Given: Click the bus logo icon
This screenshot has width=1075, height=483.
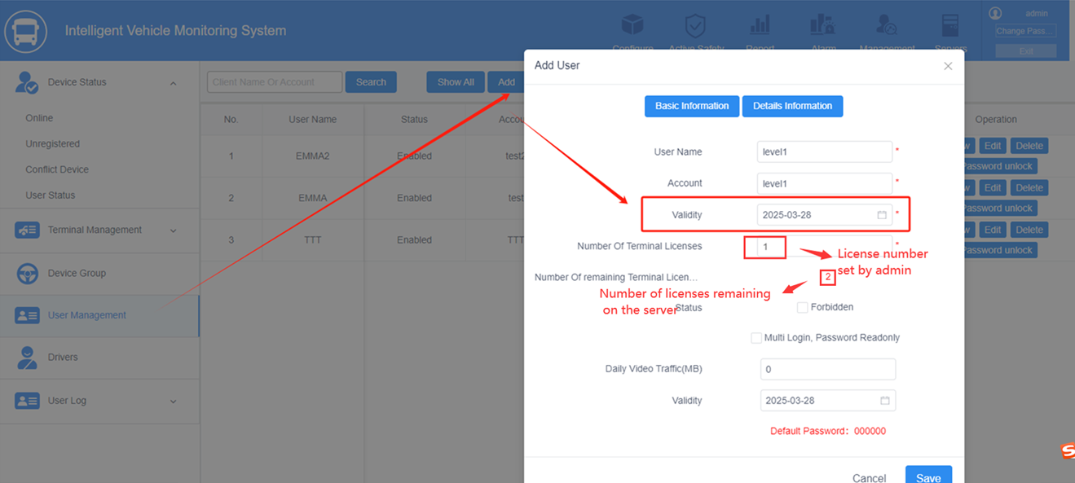Looking at the screenshot, I should pos(26,32).
